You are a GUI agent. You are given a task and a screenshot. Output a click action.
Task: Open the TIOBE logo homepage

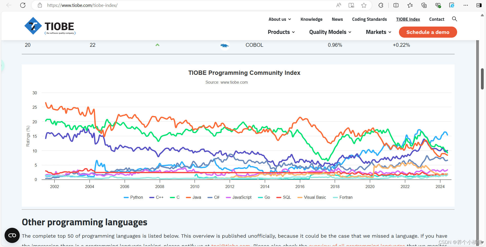50,26
